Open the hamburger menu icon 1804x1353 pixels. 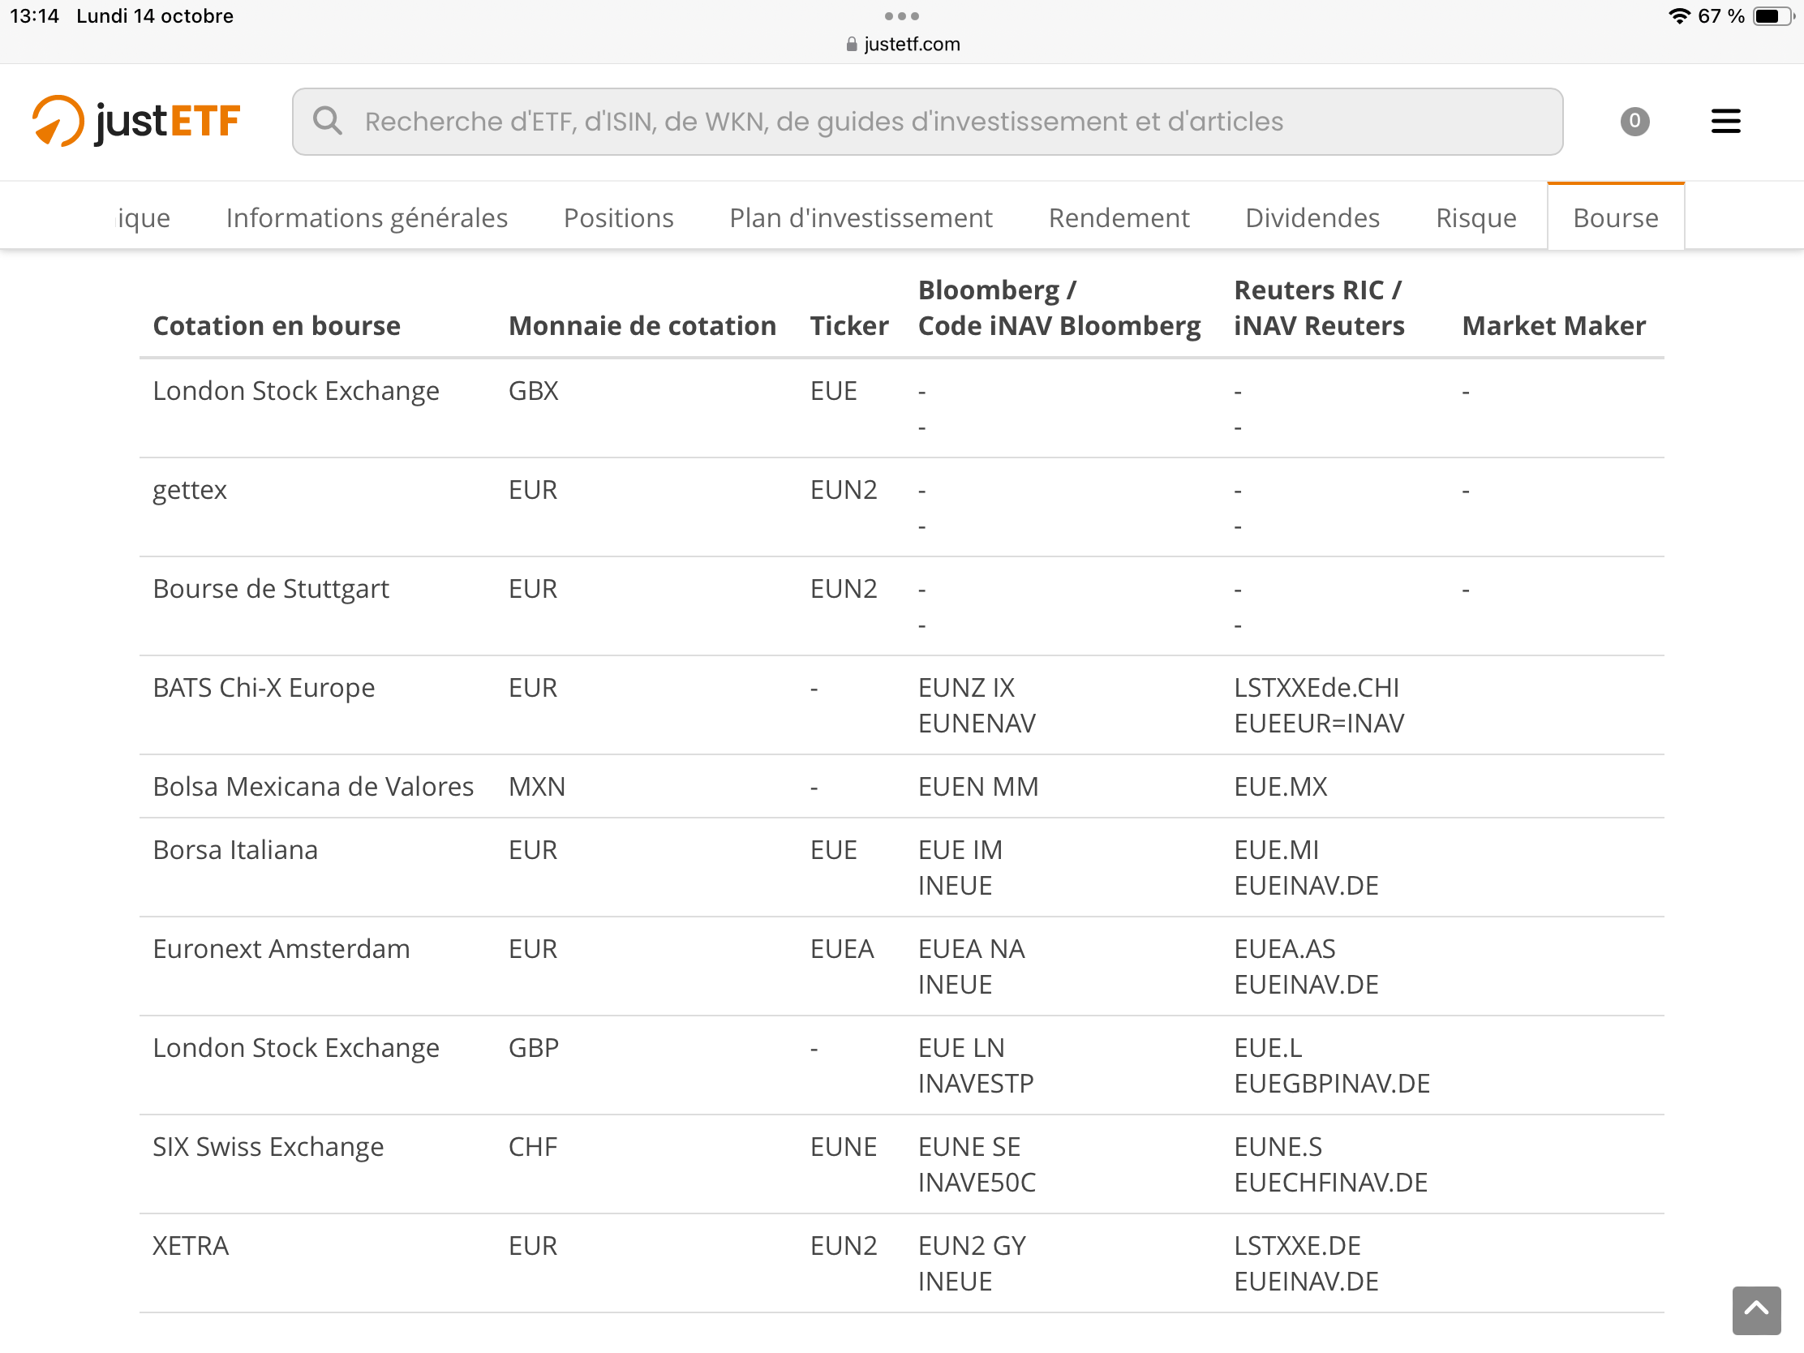point(1725,122)
